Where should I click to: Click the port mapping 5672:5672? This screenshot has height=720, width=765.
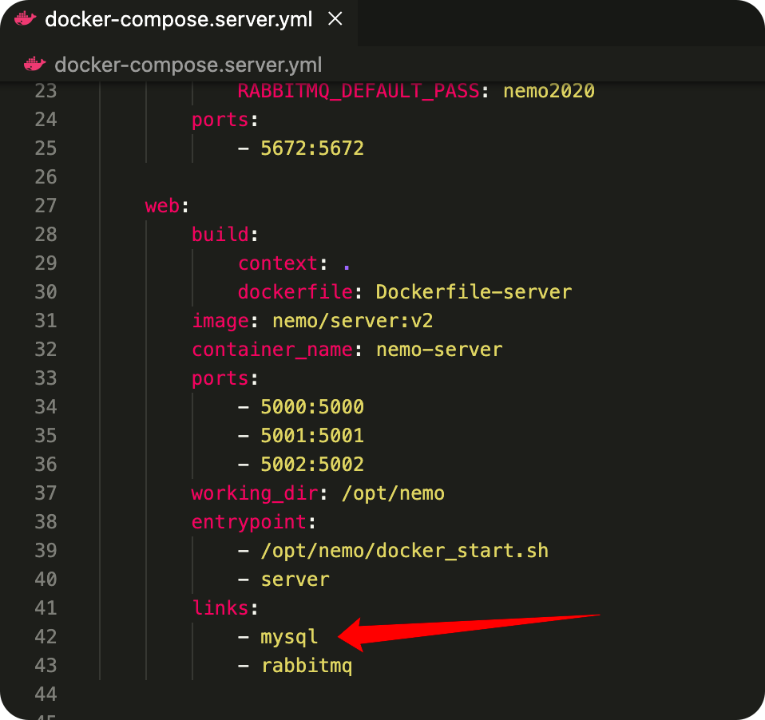pyautogui.click(x=311, y=148)
